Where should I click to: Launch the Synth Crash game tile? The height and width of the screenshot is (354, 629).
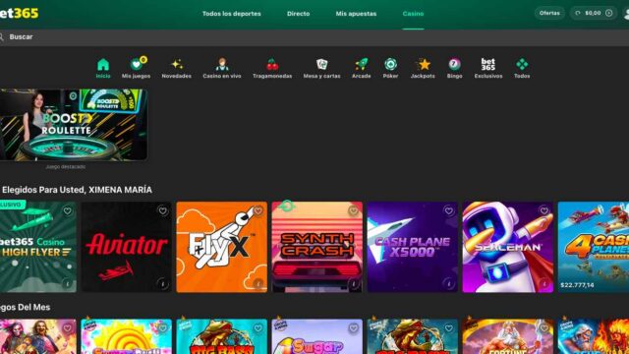(316, 247)
